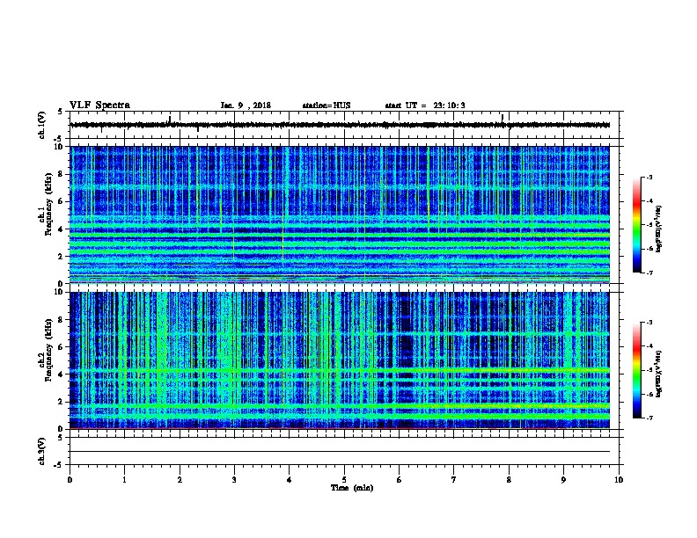Click the ch.1 waveform spike before the 2 min mark
Viewport: 697px width, 538px height.
pos(169,120)
